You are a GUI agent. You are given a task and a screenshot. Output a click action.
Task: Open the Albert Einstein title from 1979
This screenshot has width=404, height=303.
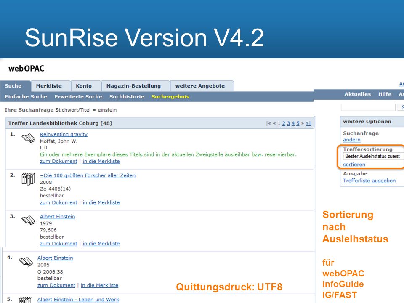(58, 217)
